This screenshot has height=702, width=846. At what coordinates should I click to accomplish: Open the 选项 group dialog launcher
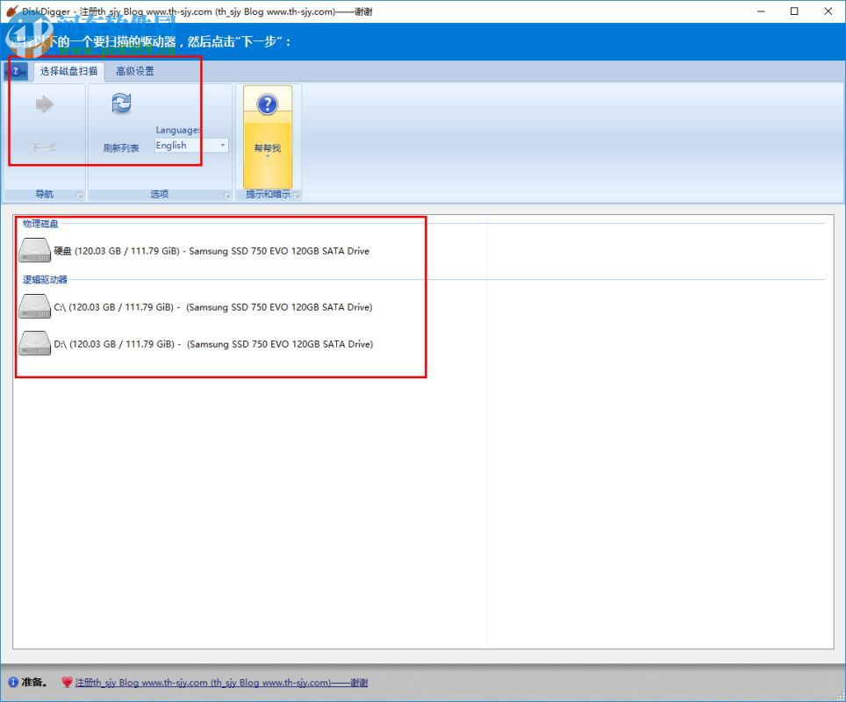click(x=227, y=196)
